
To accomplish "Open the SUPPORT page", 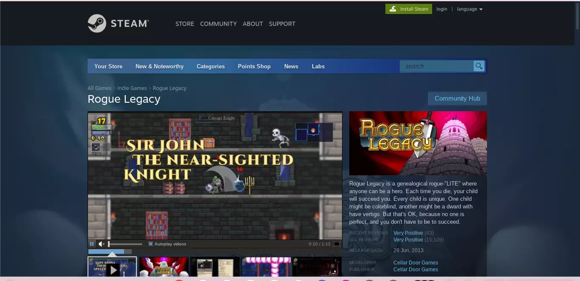I will pyautogui.click(x=282, y=24).
